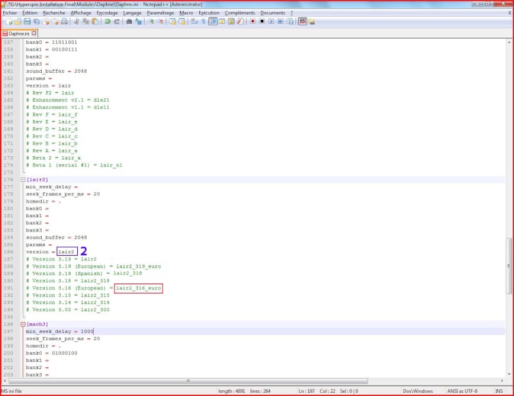The width and height of the screenshot is (514, 396).
Task: Close the Daphne.ini tab with its X
Action: tap(34, 33)
